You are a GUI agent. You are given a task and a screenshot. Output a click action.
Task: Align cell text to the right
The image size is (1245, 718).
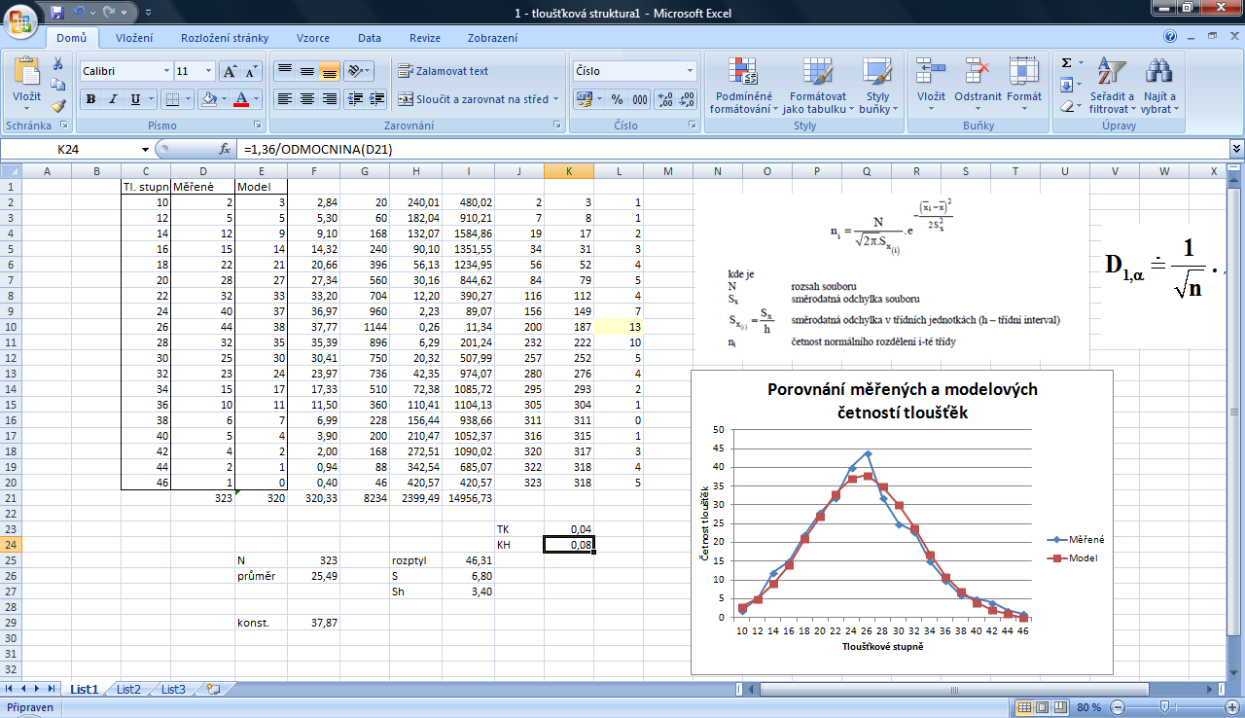coord(329,98)
